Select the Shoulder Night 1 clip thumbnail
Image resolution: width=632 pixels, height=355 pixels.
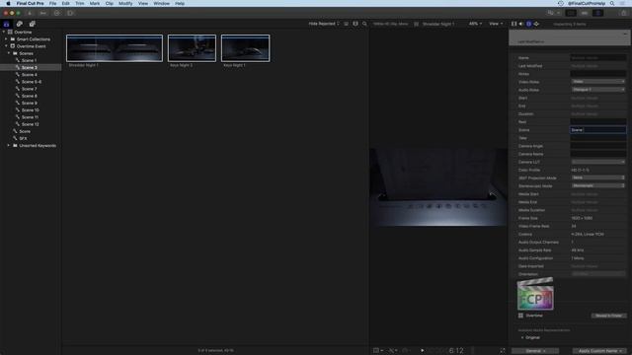coord(115,48)
